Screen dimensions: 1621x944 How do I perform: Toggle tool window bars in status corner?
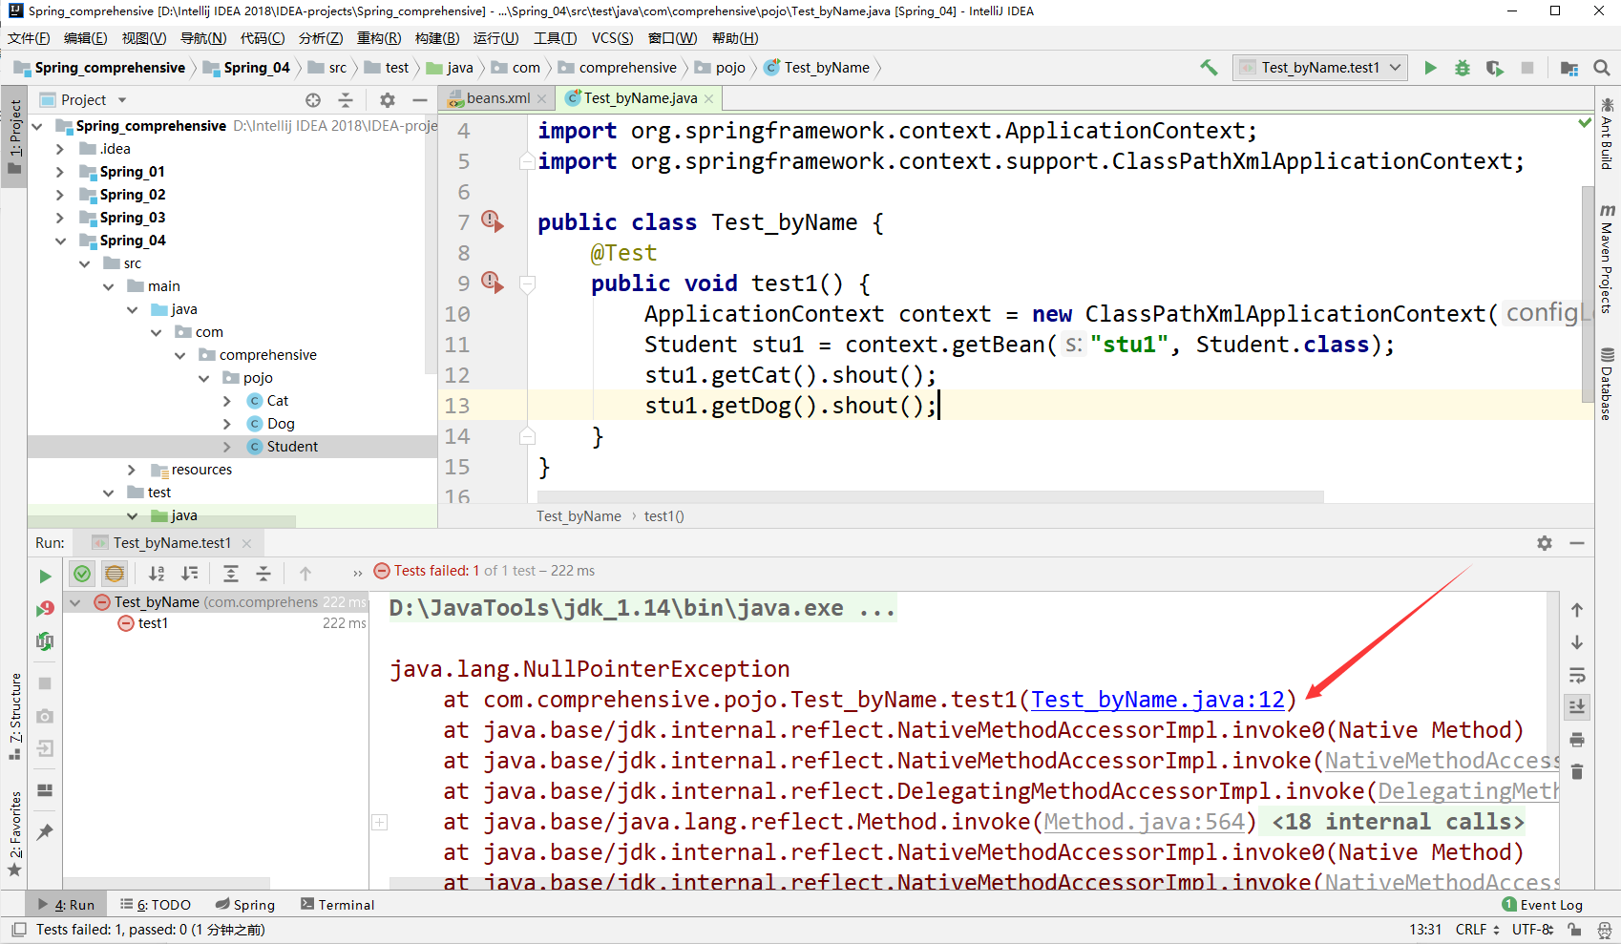(x=18, y=930)
